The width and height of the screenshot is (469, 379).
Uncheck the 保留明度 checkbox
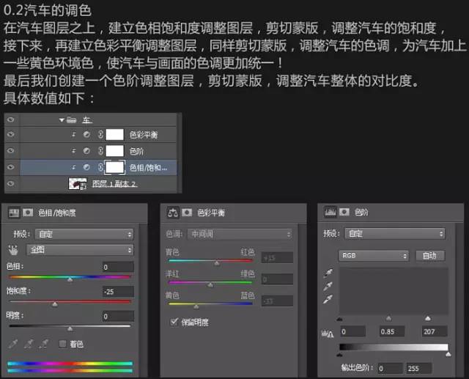174,321
